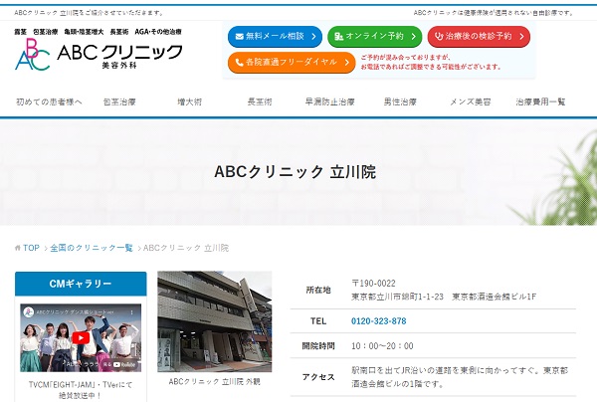Follow the 全国のクリニック一覧 breadcrumb link
This screenshot has width=597, height=402.
point(92,248)
